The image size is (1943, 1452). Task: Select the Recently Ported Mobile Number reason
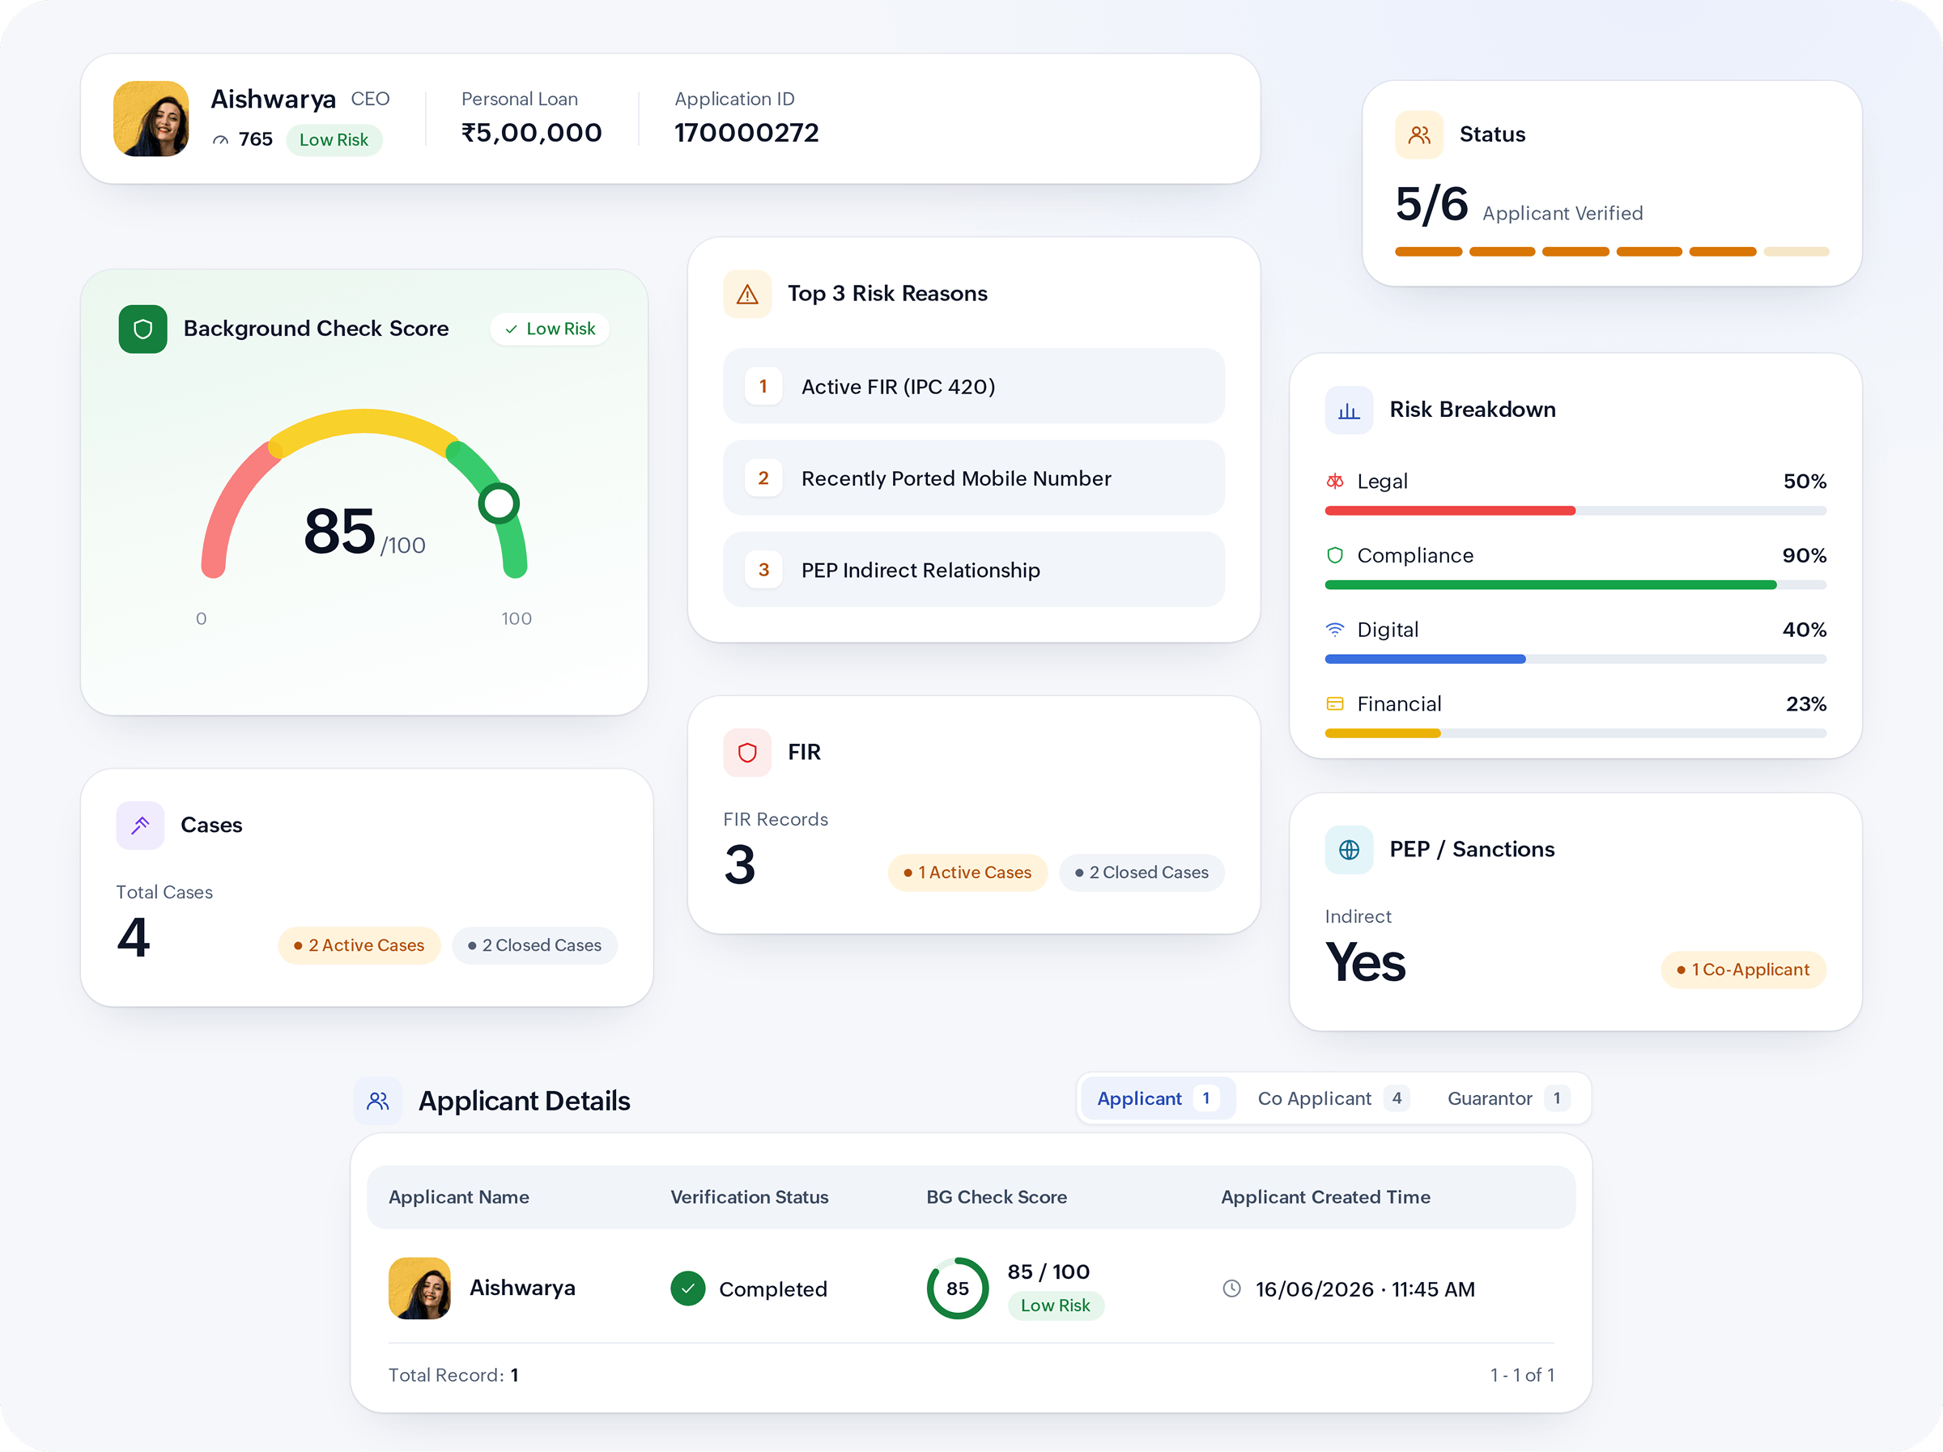coord(973,478)
